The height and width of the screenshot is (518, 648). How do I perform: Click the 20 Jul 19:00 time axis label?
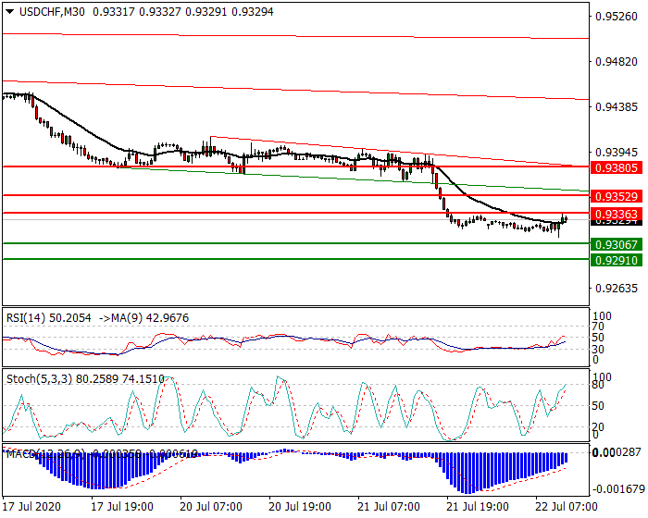pos(300,507)
